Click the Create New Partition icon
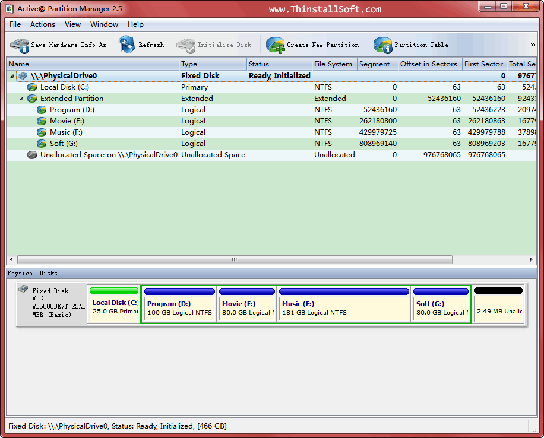 tap(276, 45)
